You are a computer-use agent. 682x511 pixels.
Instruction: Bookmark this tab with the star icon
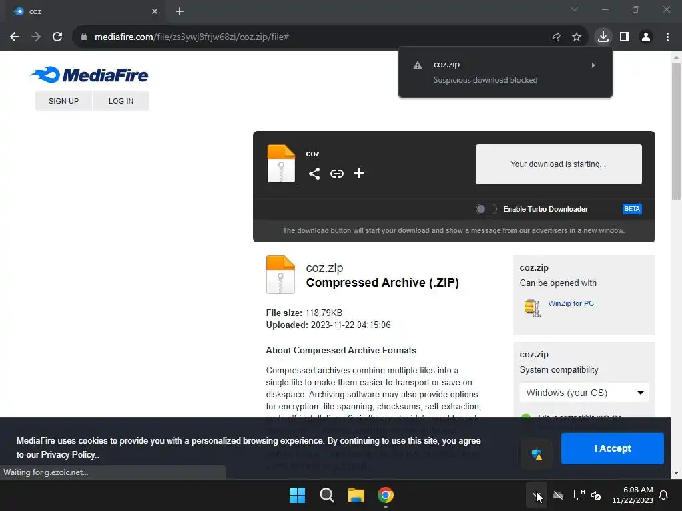pyautogui.click(x=577, y=37)
